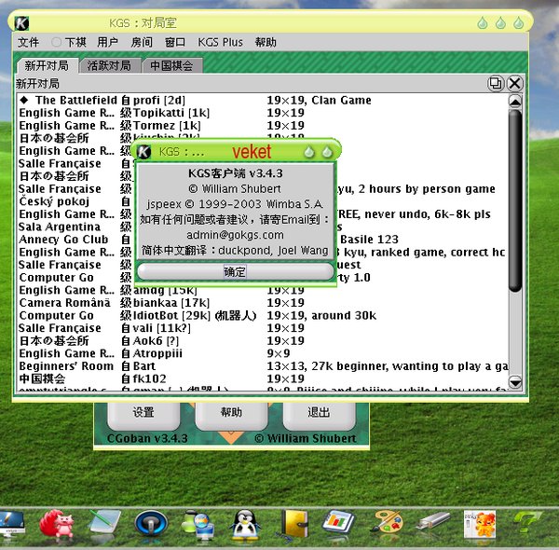Toggle the radio indicator next to 下棋

(56, 42)
